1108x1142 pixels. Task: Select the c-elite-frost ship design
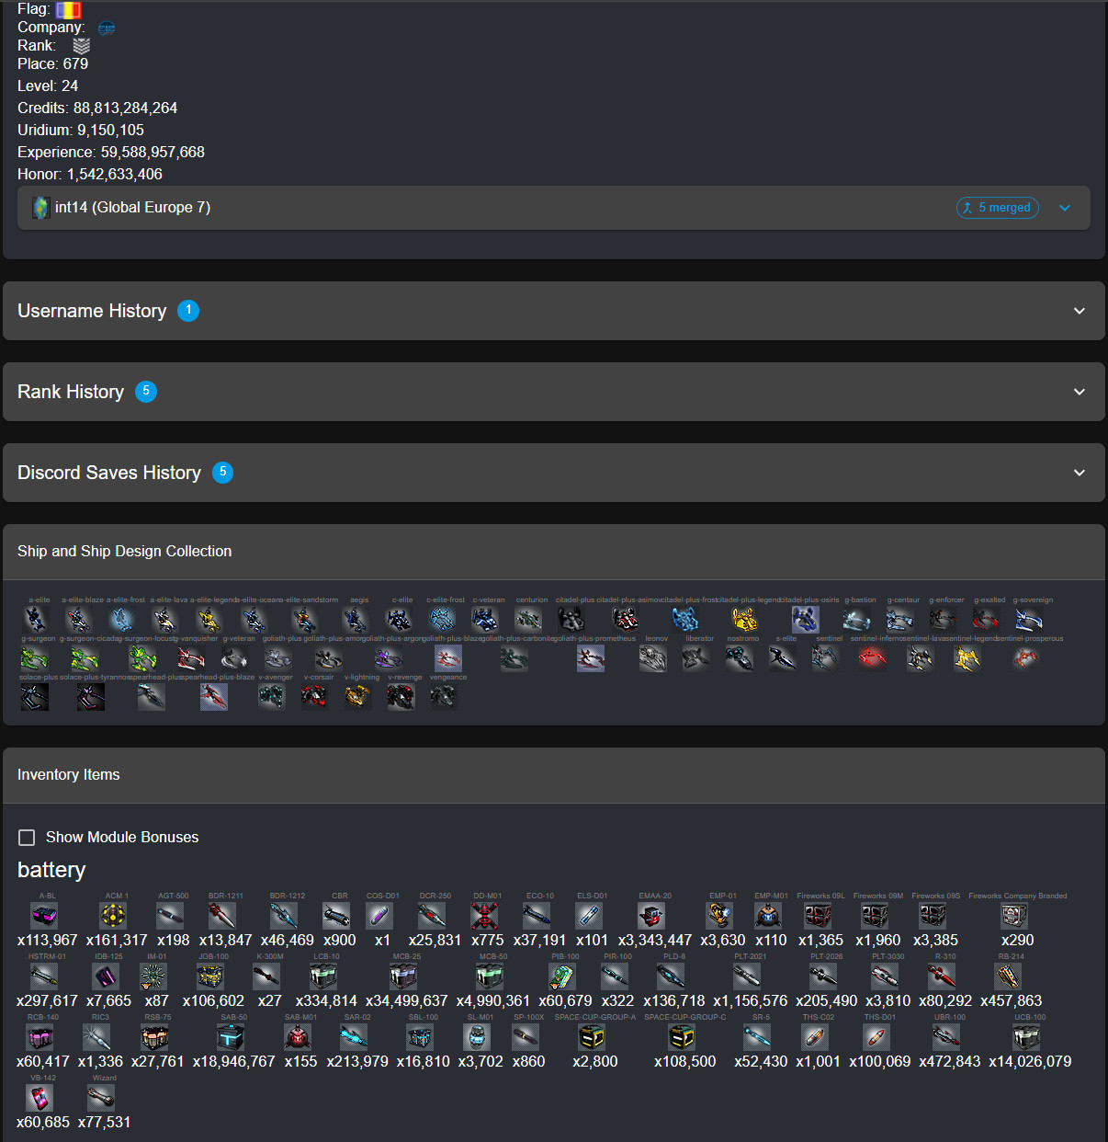click(442, 619)
